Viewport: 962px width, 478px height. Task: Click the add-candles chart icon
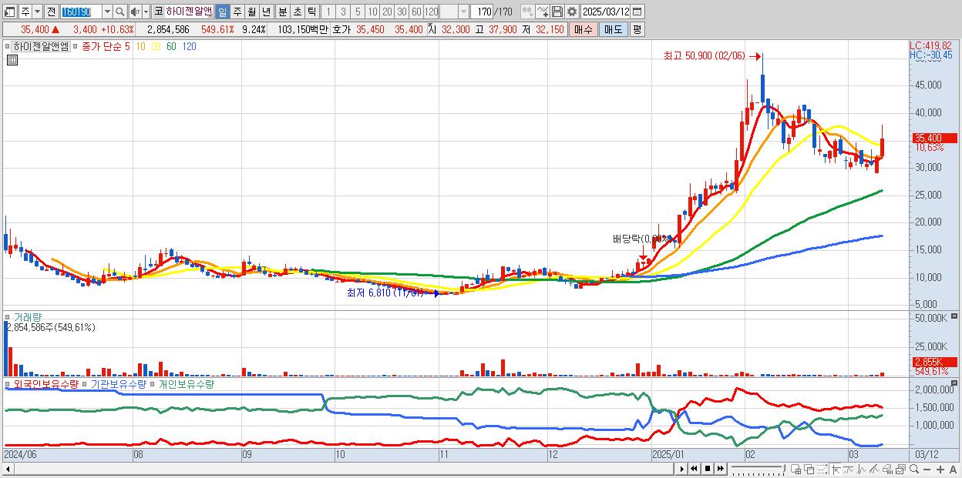[x=527, y=12]
